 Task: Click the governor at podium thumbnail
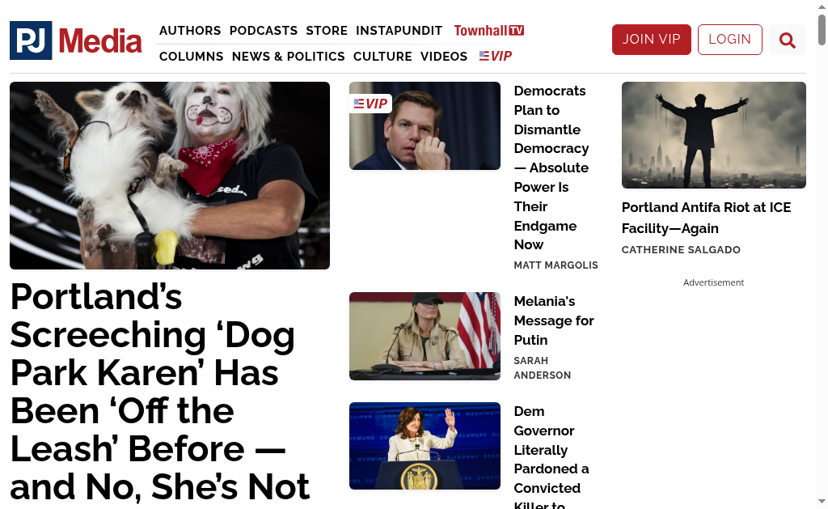tap(425, 446)
